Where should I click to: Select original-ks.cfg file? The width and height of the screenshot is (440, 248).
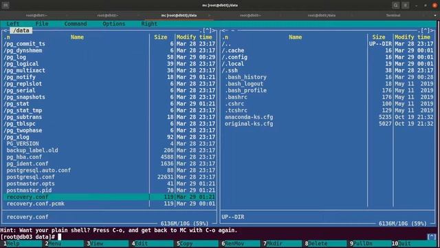click(x=328, y=124)
